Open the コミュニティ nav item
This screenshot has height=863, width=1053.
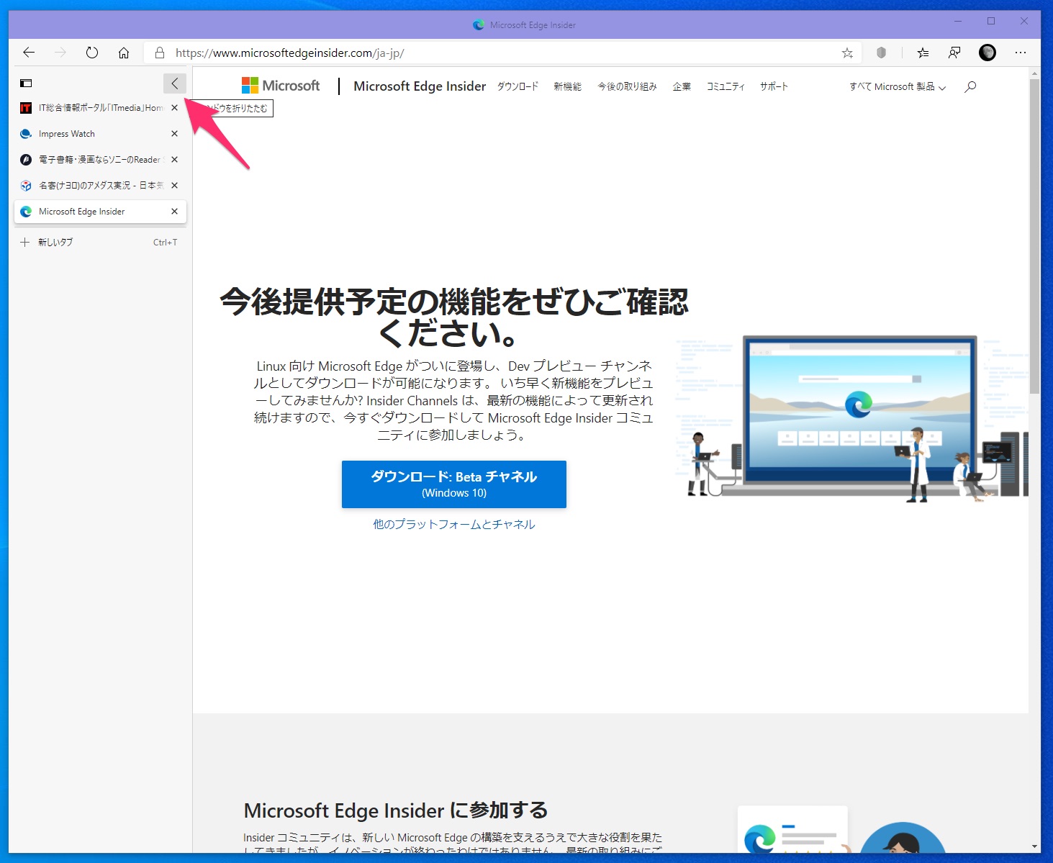pos(726,86)
